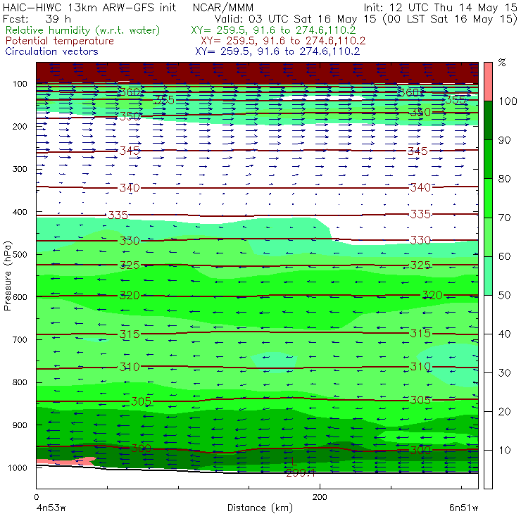Click the '1000' pressure axis label
This screenshot has width=521, height=521.
(x=18, y=467)
